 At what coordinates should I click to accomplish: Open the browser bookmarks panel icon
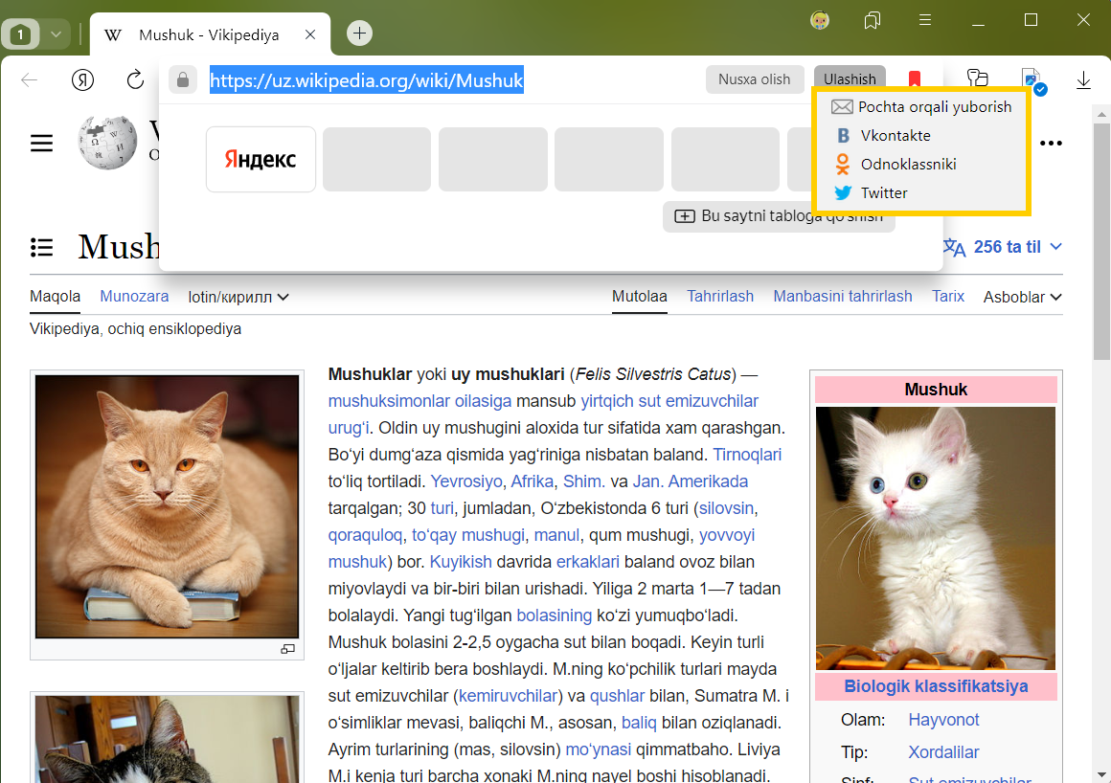pyautogui.click(x=872, y=20)
